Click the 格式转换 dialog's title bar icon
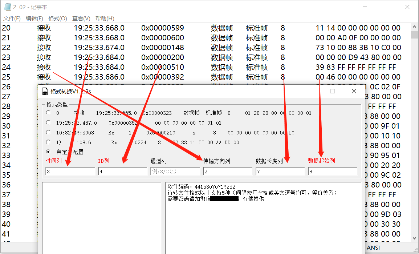This screenshot has width=419, height=254. [45, 91]
